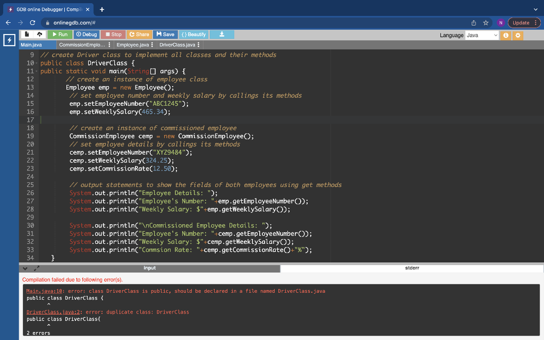
Task: Click "Compilation failed due to following error(s)." message
Action: click(72, 279)
